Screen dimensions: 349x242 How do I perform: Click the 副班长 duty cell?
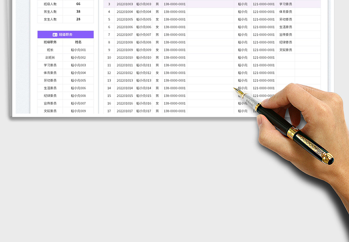(x=50, y=58)
